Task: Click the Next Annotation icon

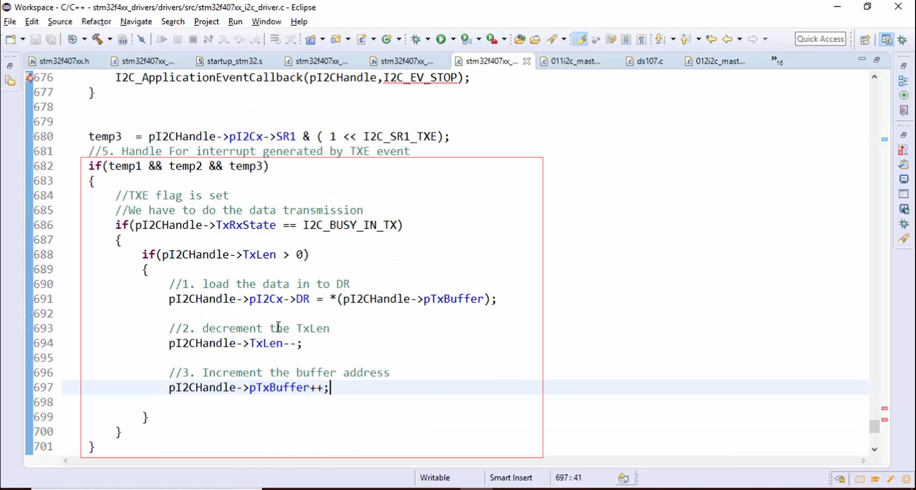Action: pos(660,39)
